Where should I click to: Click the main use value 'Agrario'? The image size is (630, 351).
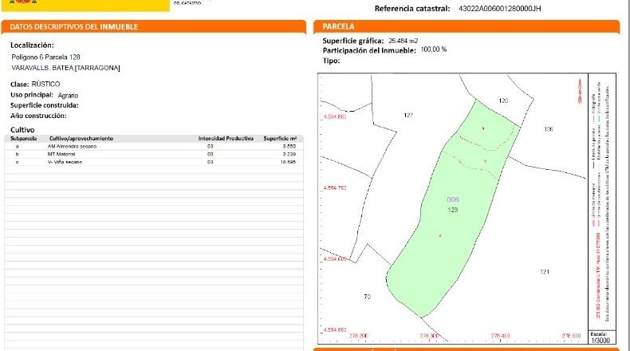coord(68,95)
